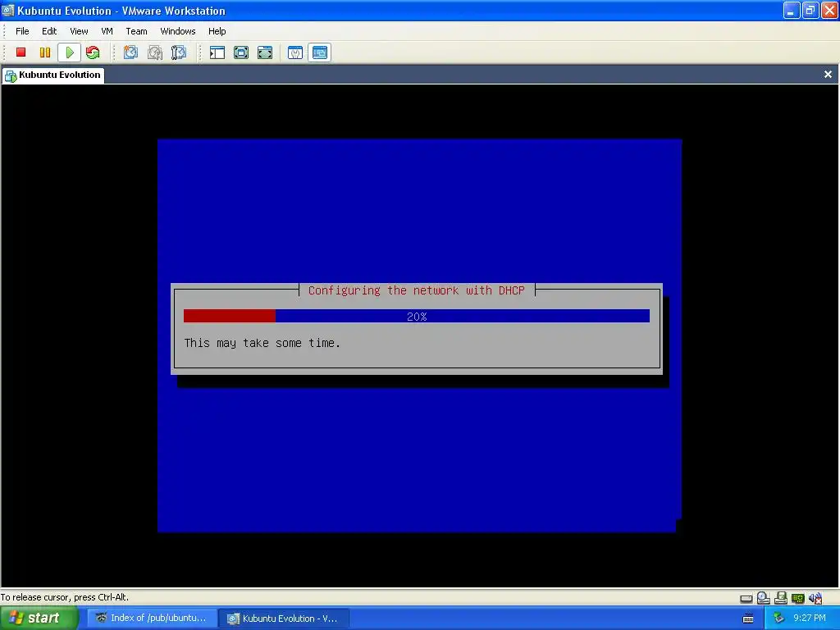Power off VM with red stop button
This screenshot has height=630, width=840.
[x=21, y=52]
